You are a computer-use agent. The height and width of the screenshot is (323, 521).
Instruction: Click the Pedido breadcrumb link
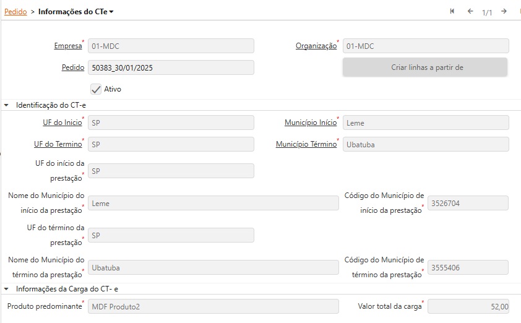point(15,12)
